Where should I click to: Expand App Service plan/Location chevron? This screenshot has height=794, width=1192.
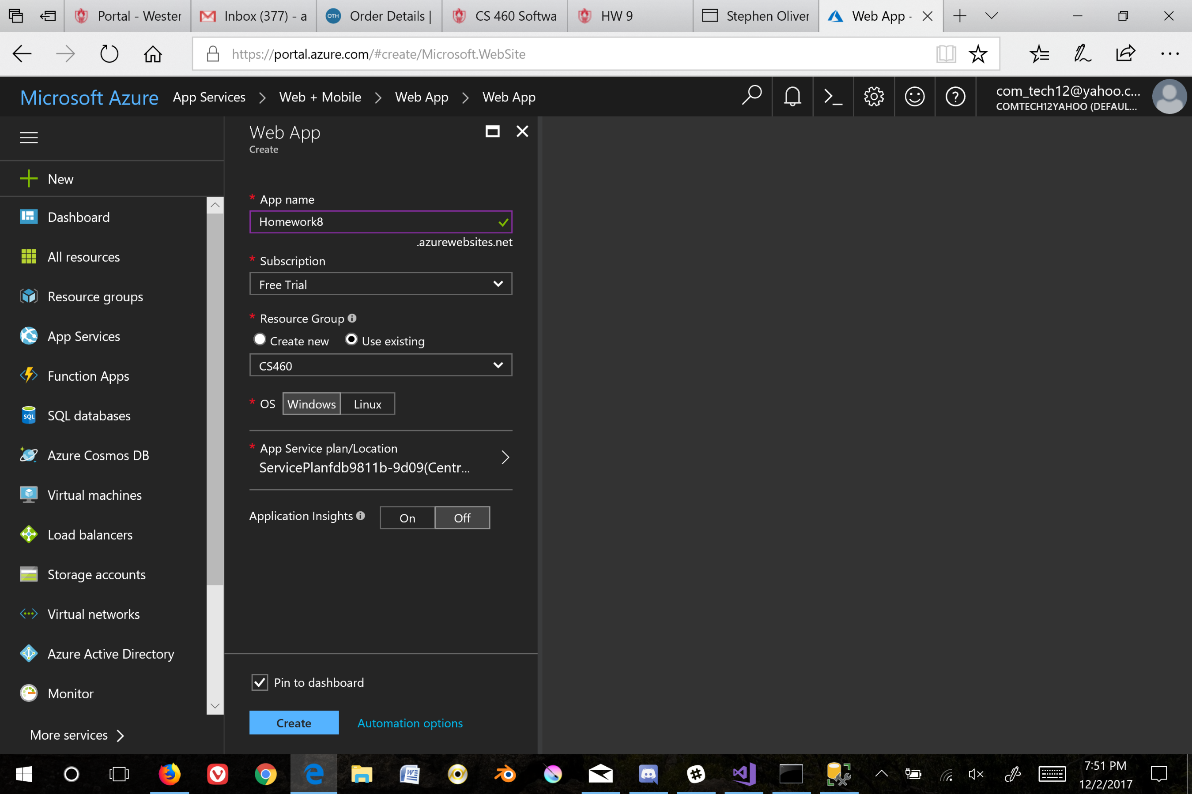(505, 457)
